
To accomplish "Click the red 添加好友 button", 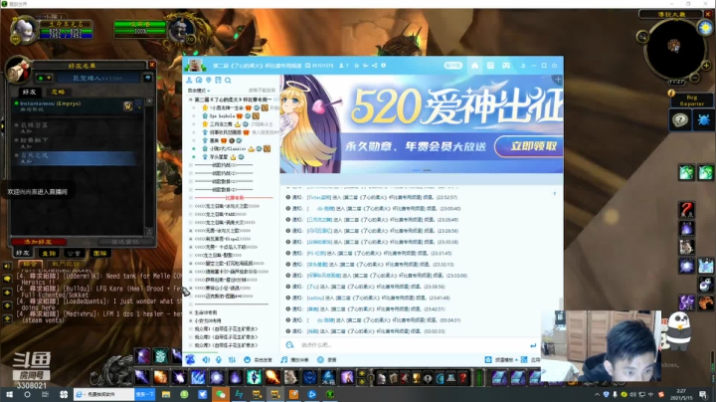I will [39, 242].
